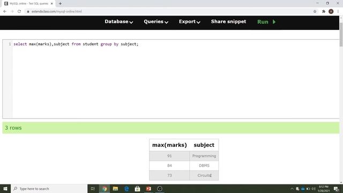Open the taskbar clock and date
This screenshot has width=343, height=193.
324,189
